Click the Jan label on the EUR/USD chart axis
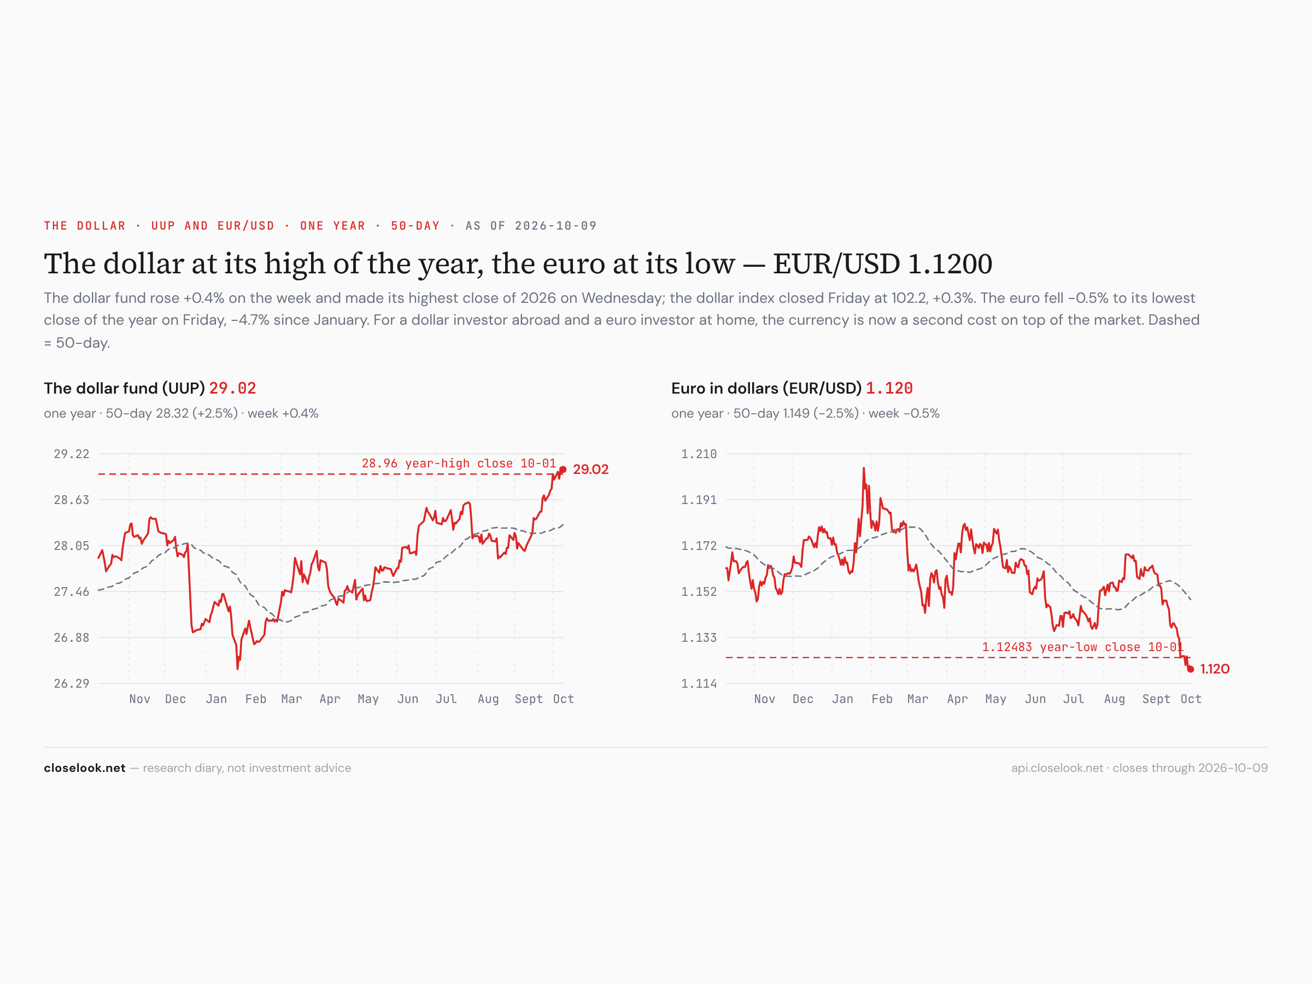The image size is (1312, 984). point(842,699)
